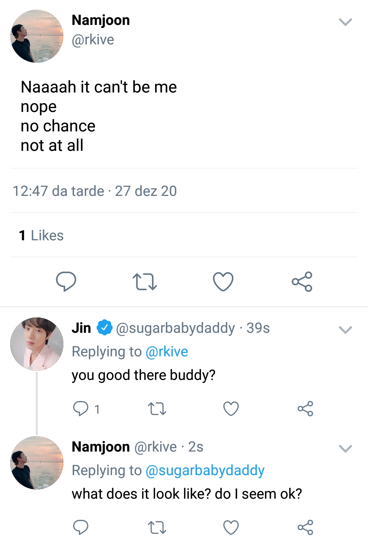Image resolution: width=368 pixels, height=541 pixels.
Task: Retweet Namjoon's last reply
Action: point(157,527)
